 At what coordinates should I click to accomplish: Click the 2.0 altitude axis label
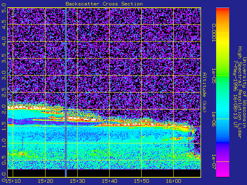pyautogui.click(x=3, y=109)
